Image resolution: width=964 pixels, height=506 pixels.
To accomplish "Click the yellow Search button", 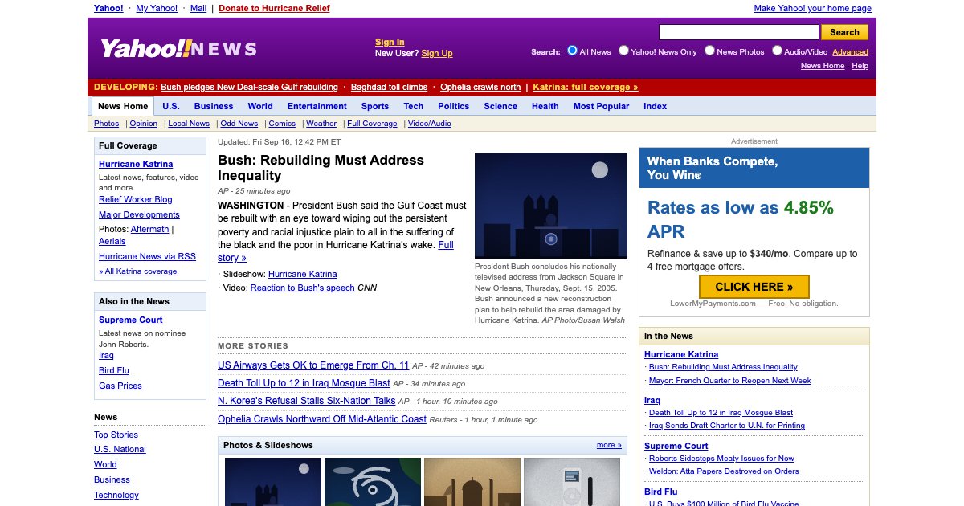I will (844, 32).
